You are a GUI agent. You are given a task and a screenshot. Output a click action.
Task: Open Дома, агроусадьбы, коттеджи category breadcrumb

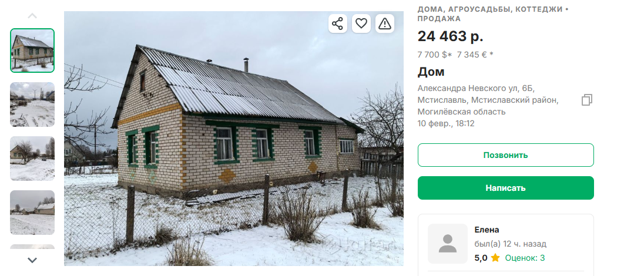(491, 9)
